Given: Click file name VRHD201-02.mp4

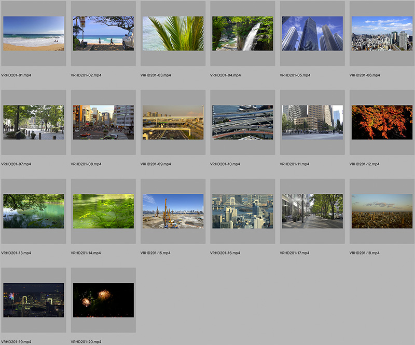Looking at the screenshot, I should point(86,75).
